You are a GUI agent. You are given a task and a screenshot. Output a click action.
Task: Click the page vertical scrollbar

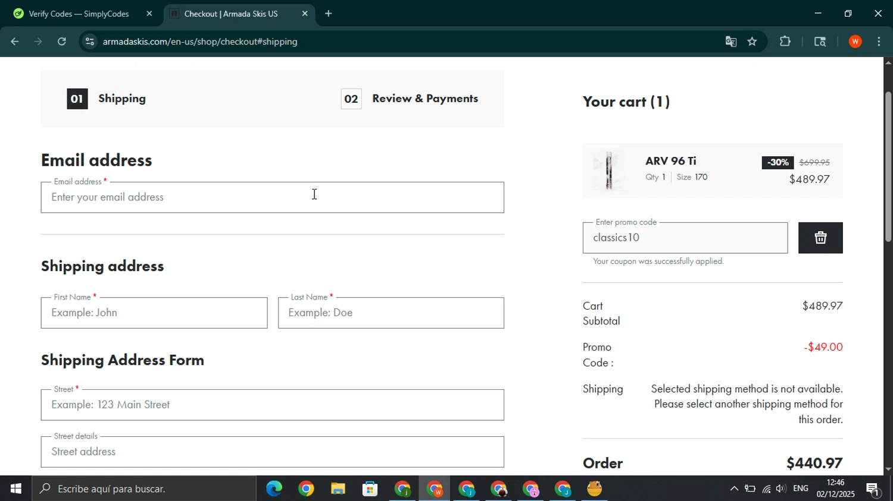tap(888, 167)
